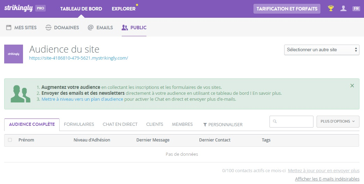Expand the Plus d'options menu
Viewport: 364px width, 184px height.
(338, 122)
